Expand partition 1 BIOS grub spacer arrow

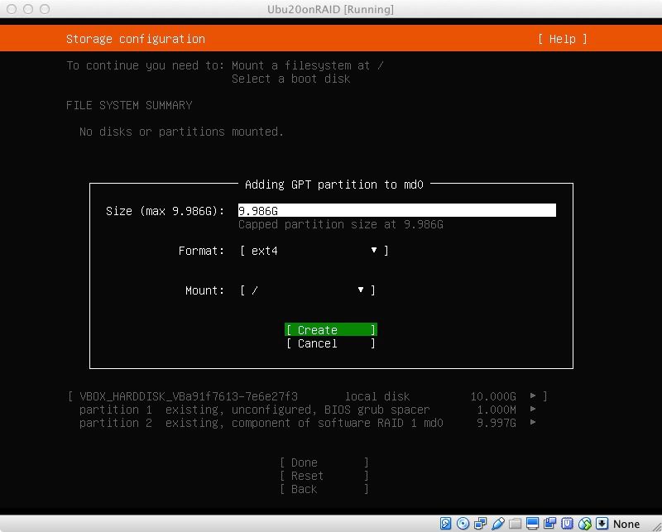(x=533, y=410)
